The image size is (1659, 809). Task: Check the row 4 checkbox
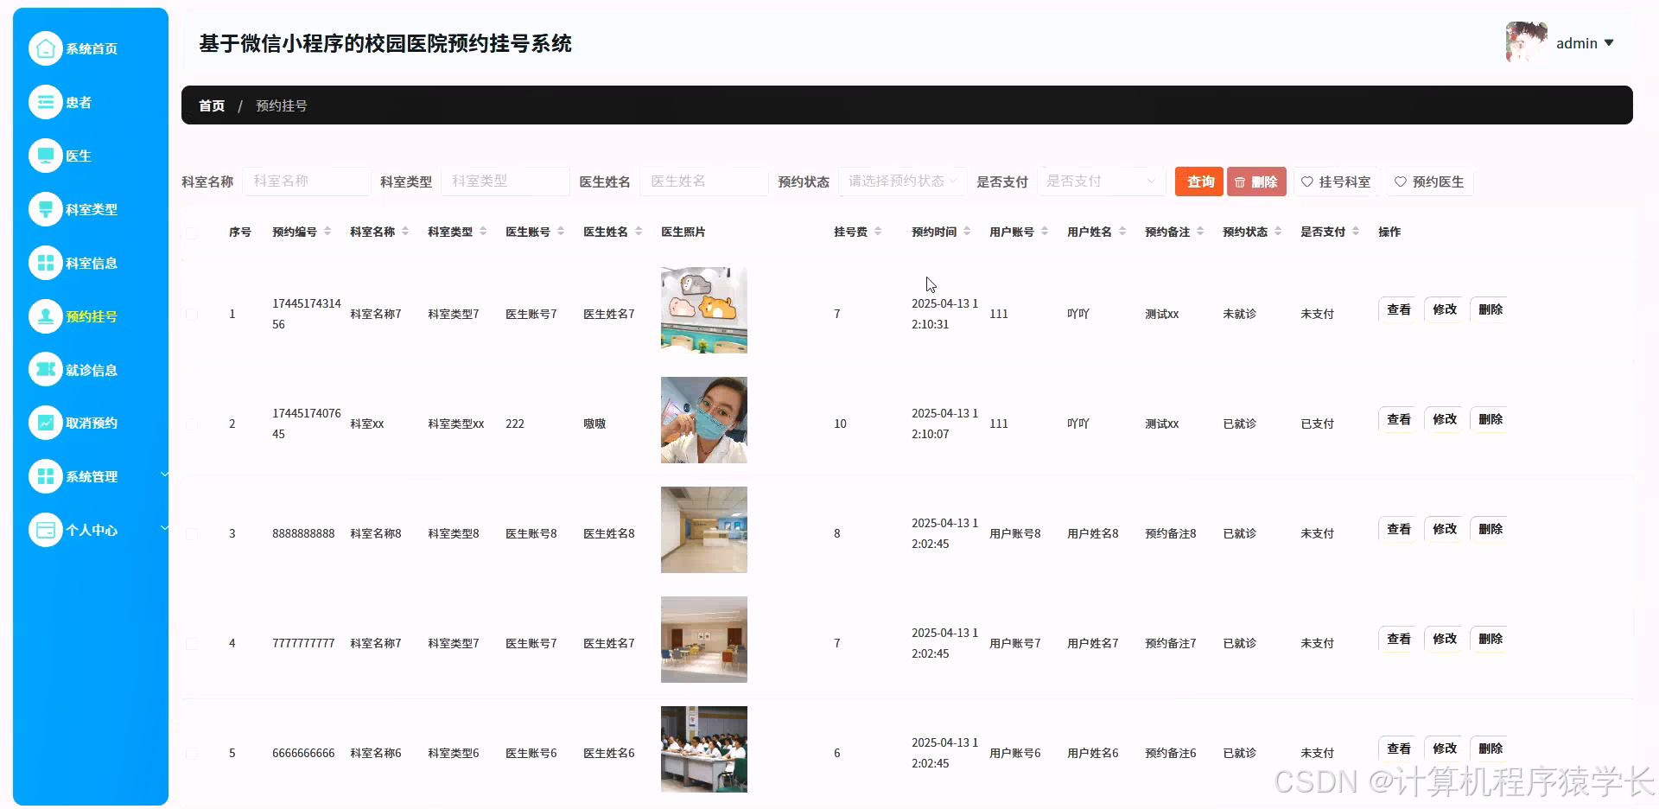[x=192, y=644]
